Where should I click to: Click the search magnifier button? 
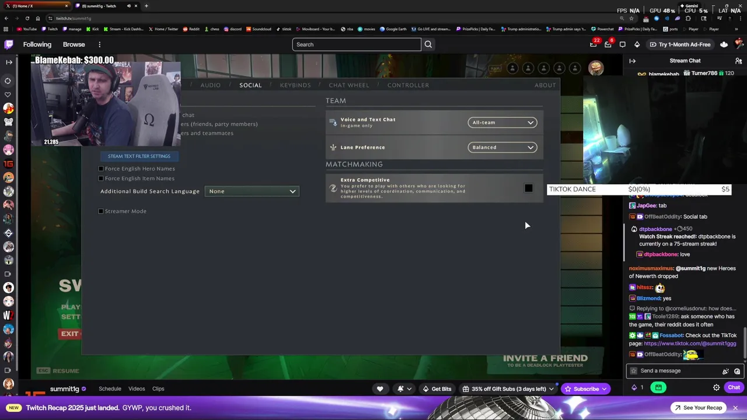point(428,44)
